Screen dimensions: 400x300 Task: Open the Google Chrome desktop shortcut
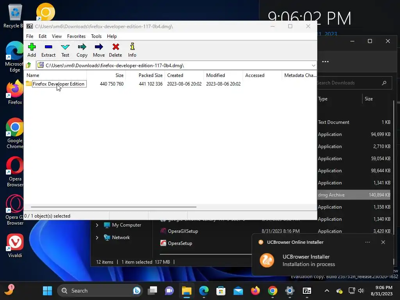15,134
